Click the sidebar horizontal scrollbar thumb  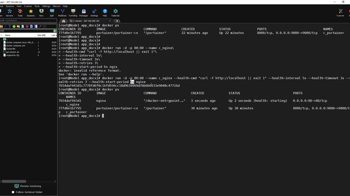pos(14,181)
